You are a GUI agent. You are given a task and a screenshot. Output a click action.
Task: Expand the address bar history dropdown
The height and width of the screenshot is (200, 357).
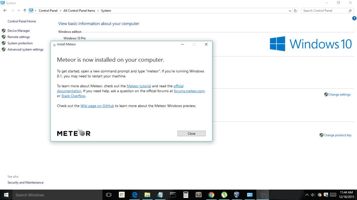(x=290, y=11)
